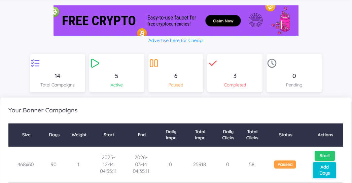Select the Active campaigns card
Viewport: 352px width, 183px height.
(x=116, y=73)
